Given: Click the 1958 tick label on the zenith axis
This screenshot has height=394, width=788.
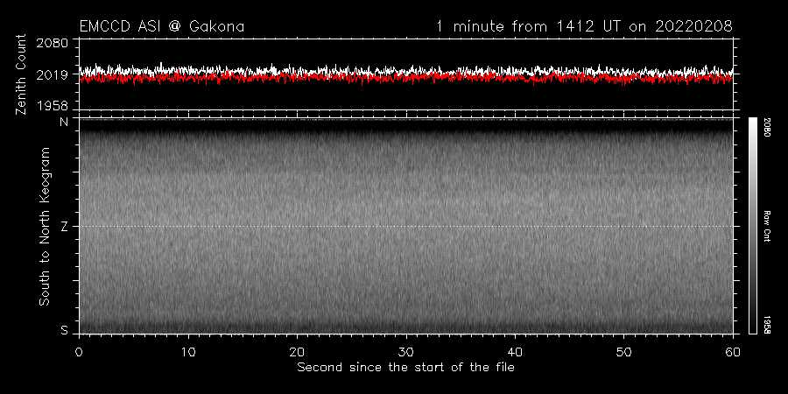Looking at the screenshot, I should tap(52, 106).
